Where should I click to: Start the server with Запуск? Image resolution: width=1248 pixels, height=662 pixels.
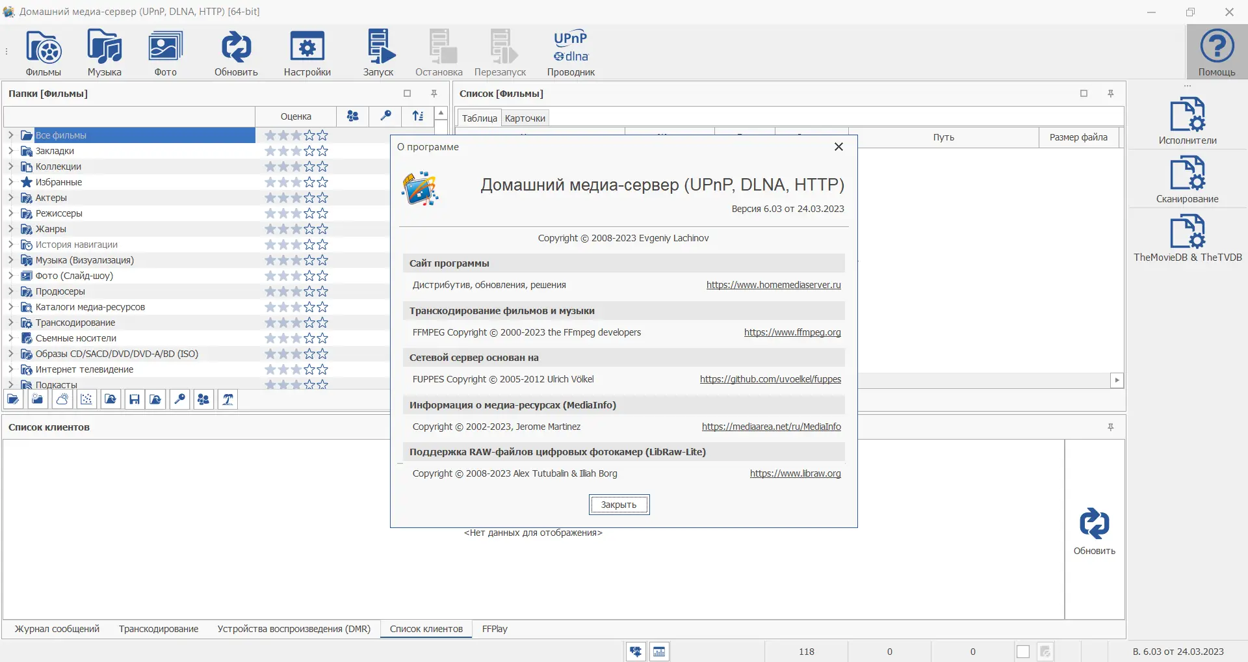click(x=378, y=53)
